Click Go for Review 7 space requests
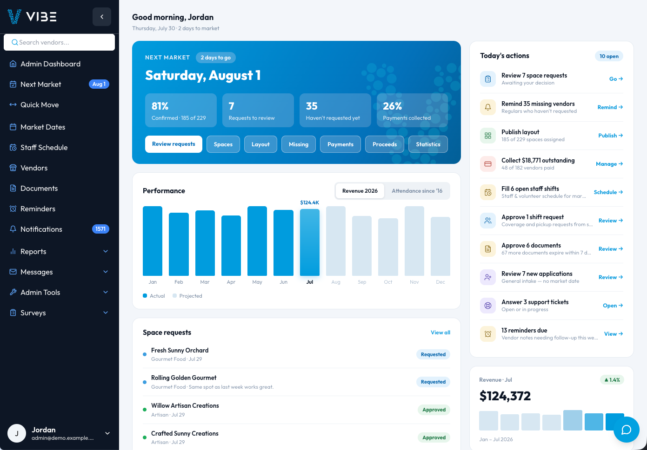 point(616,79)
